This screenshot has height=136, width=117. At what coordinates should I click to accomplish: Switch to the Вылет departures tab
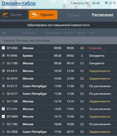tap(14, 15)
